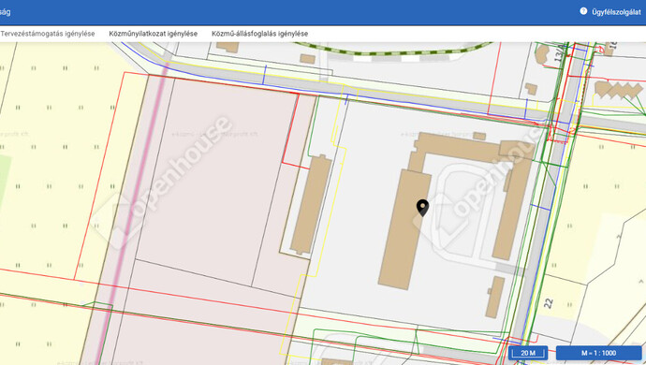Click the 20 M scale bar indicator
646x365 pixels.
click(x=528, y=353)
